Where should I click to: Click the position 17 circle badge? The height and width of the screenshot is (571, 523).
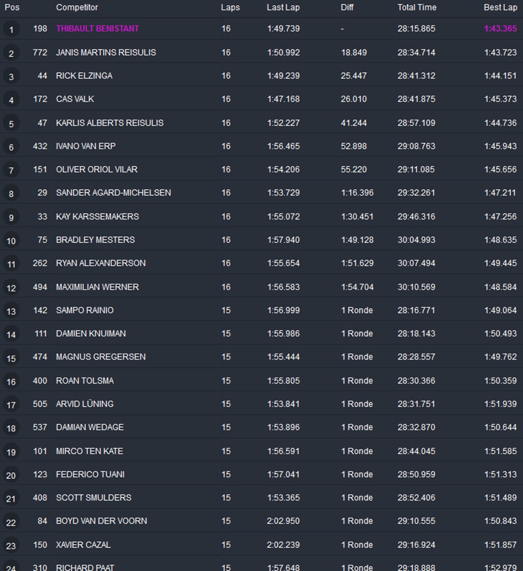pos(11,405)
